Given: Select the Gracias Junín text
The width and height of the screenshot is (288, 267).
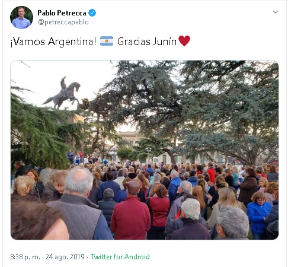Looking at the screenshot, I should (147, 42).
